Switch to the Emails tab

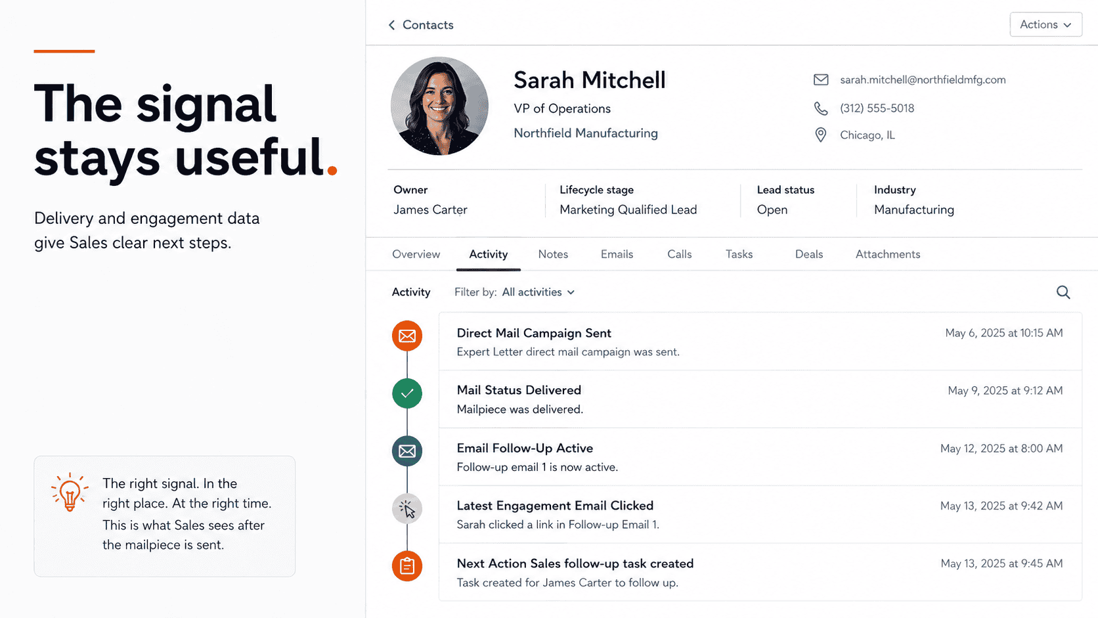point(617,254)
